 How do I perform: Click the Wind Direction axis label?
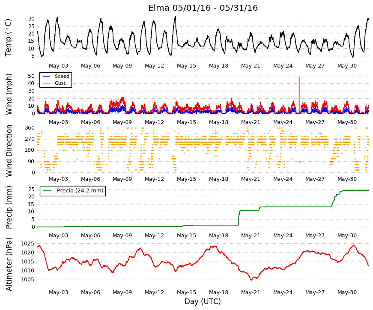click(x=9, y=151)
